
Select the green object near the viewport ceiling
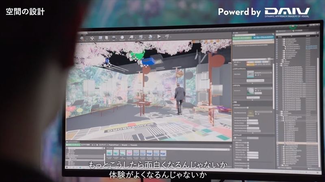tap(137, 55)
